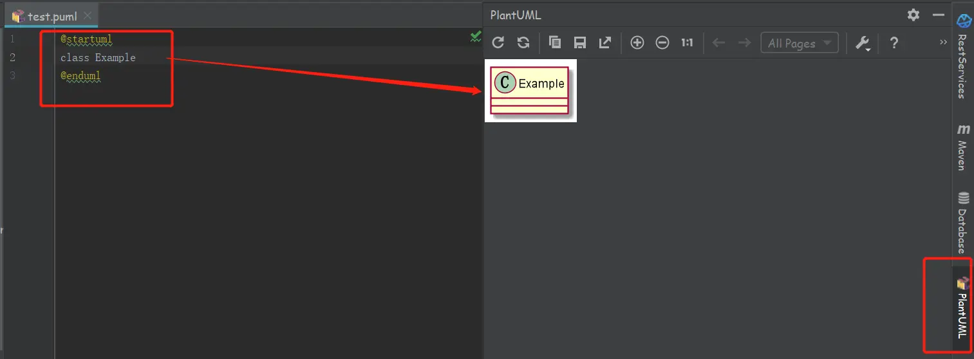
Task: Click the Example class diagram image
Action: point(530,91)
